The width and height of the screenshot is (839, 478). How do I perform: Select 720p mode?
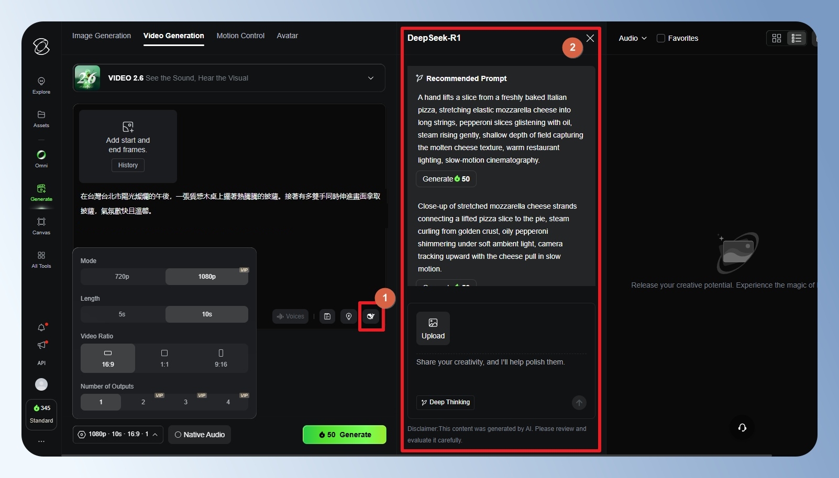[x=122, y=277]
